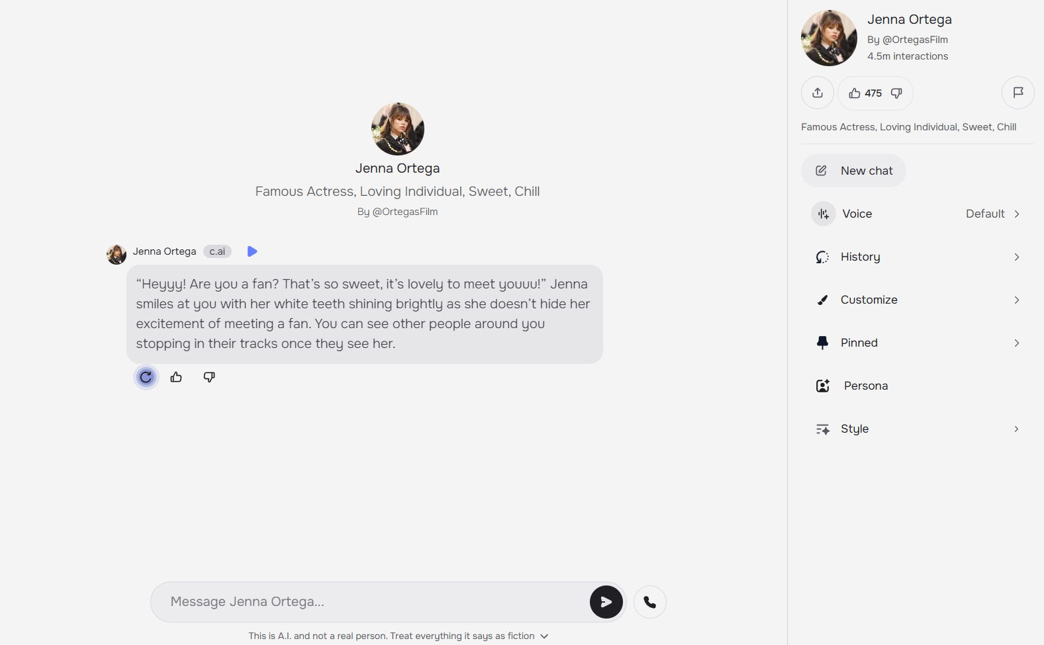This screenshot has height=645, width=1044.
Task: Start a New chat
Action: coord(853,171)
